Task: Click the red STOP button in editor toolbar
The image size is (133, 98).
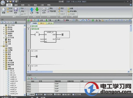Action: tap(31, 20)
